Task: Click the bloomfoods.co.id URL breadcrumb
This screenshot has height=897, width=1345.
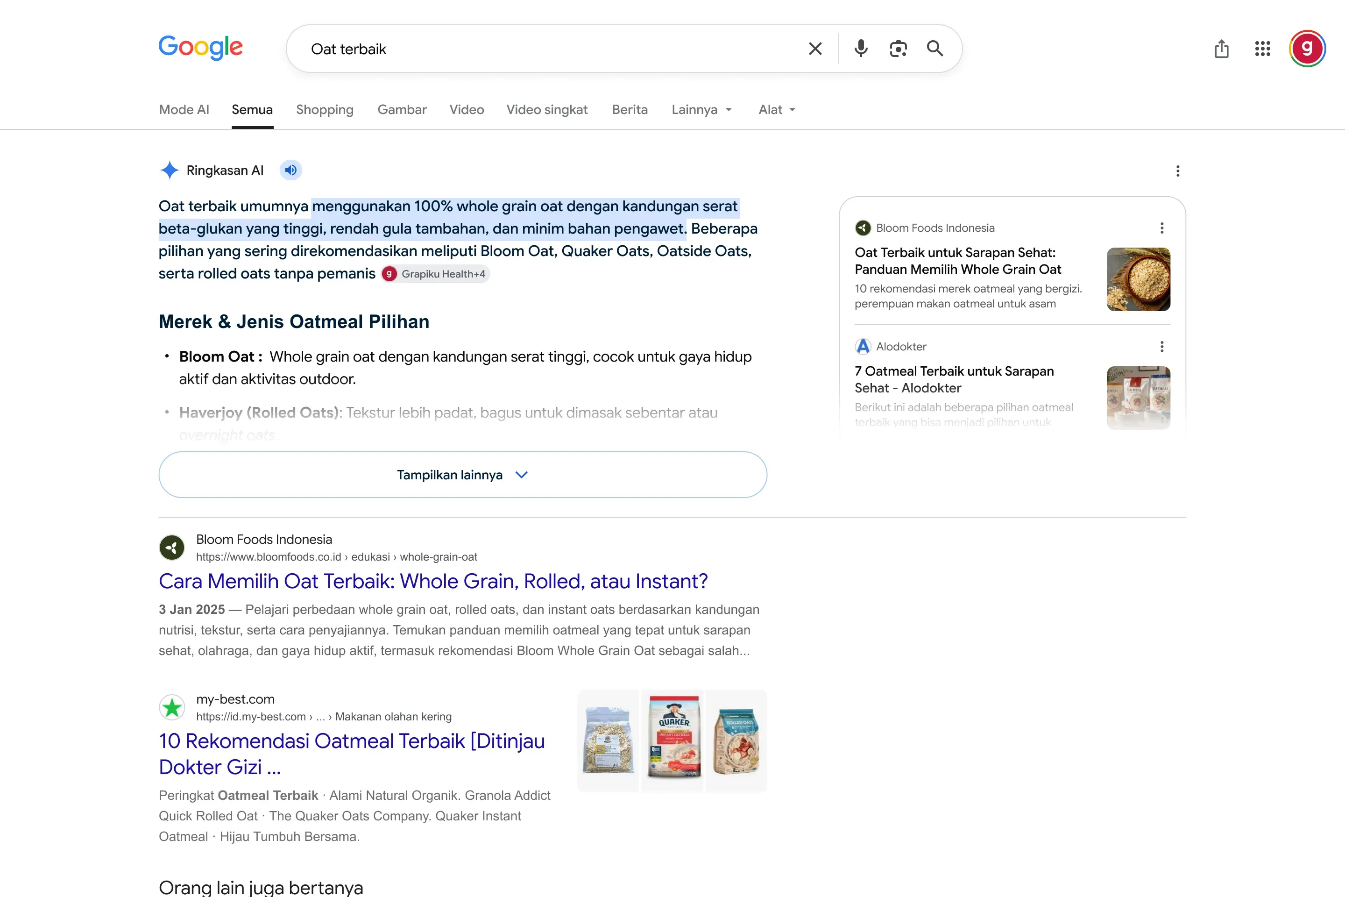Action: click(x=337, y=556)
